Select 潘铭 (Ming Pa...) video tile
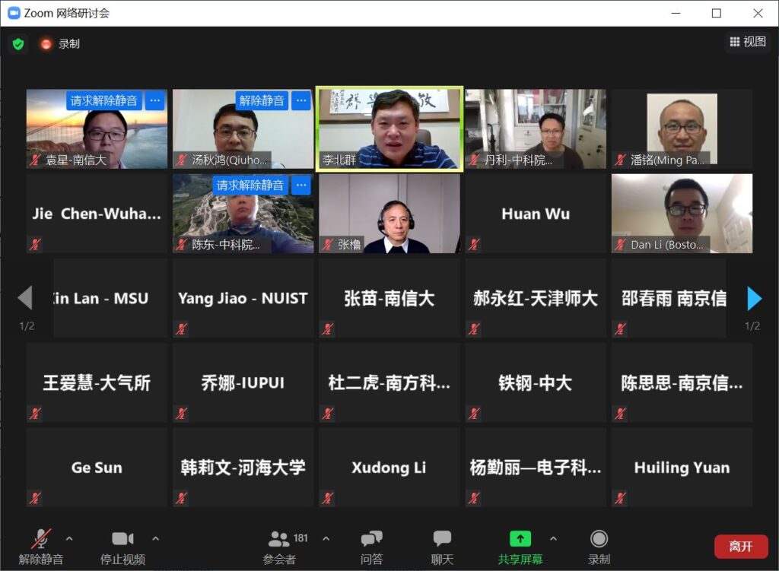Screen dimensions: 779x571 (682, 129)
